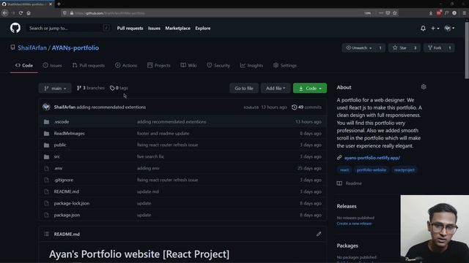Open the user avatar menu
This screenshot has width=469, height=263.
(449, 28)
